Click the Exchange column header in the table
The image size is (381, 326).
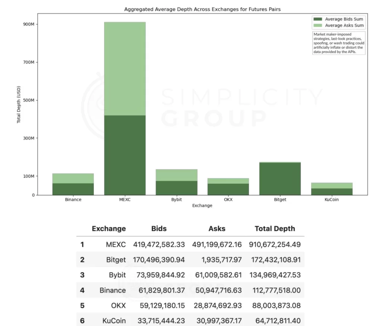pos(109,228)
